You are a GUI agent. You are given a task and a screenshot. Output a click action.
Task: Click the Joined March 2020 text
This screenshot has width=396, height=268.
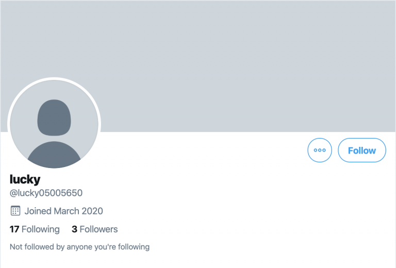[63, 211]
